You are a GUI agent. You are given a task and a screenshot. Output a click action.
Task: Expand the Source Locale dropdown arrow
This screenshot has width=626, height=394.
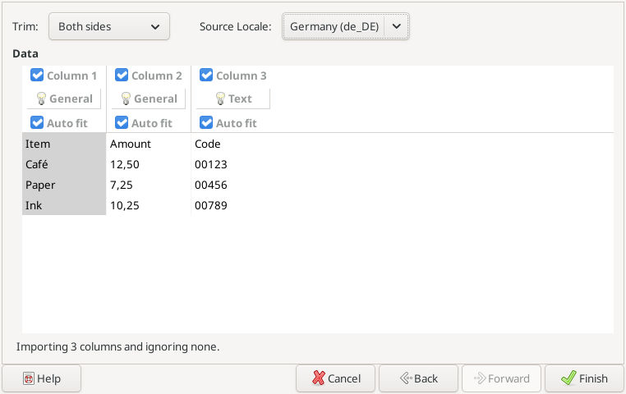[x=397, y=26]
